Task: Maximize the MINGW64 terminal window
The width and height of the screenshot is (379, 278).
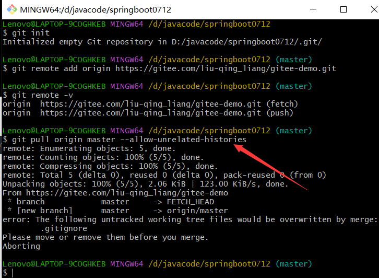Action: click(343, 9)
